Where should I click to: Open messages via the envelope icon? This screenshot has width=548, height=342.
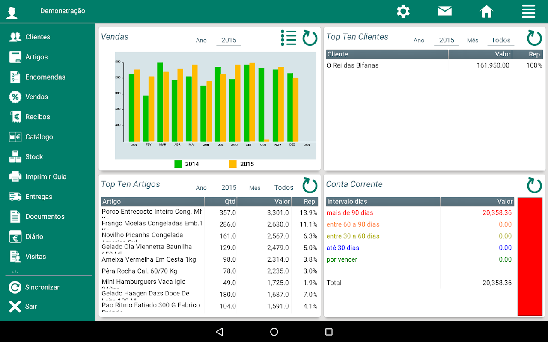click(x=445, y=12)
